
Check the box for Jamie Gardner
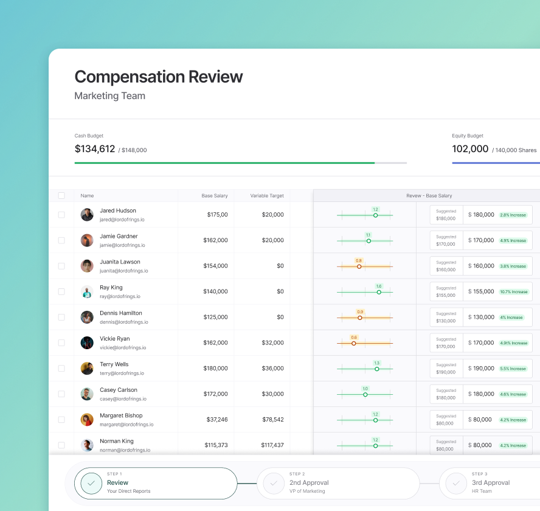pos(61,240)
